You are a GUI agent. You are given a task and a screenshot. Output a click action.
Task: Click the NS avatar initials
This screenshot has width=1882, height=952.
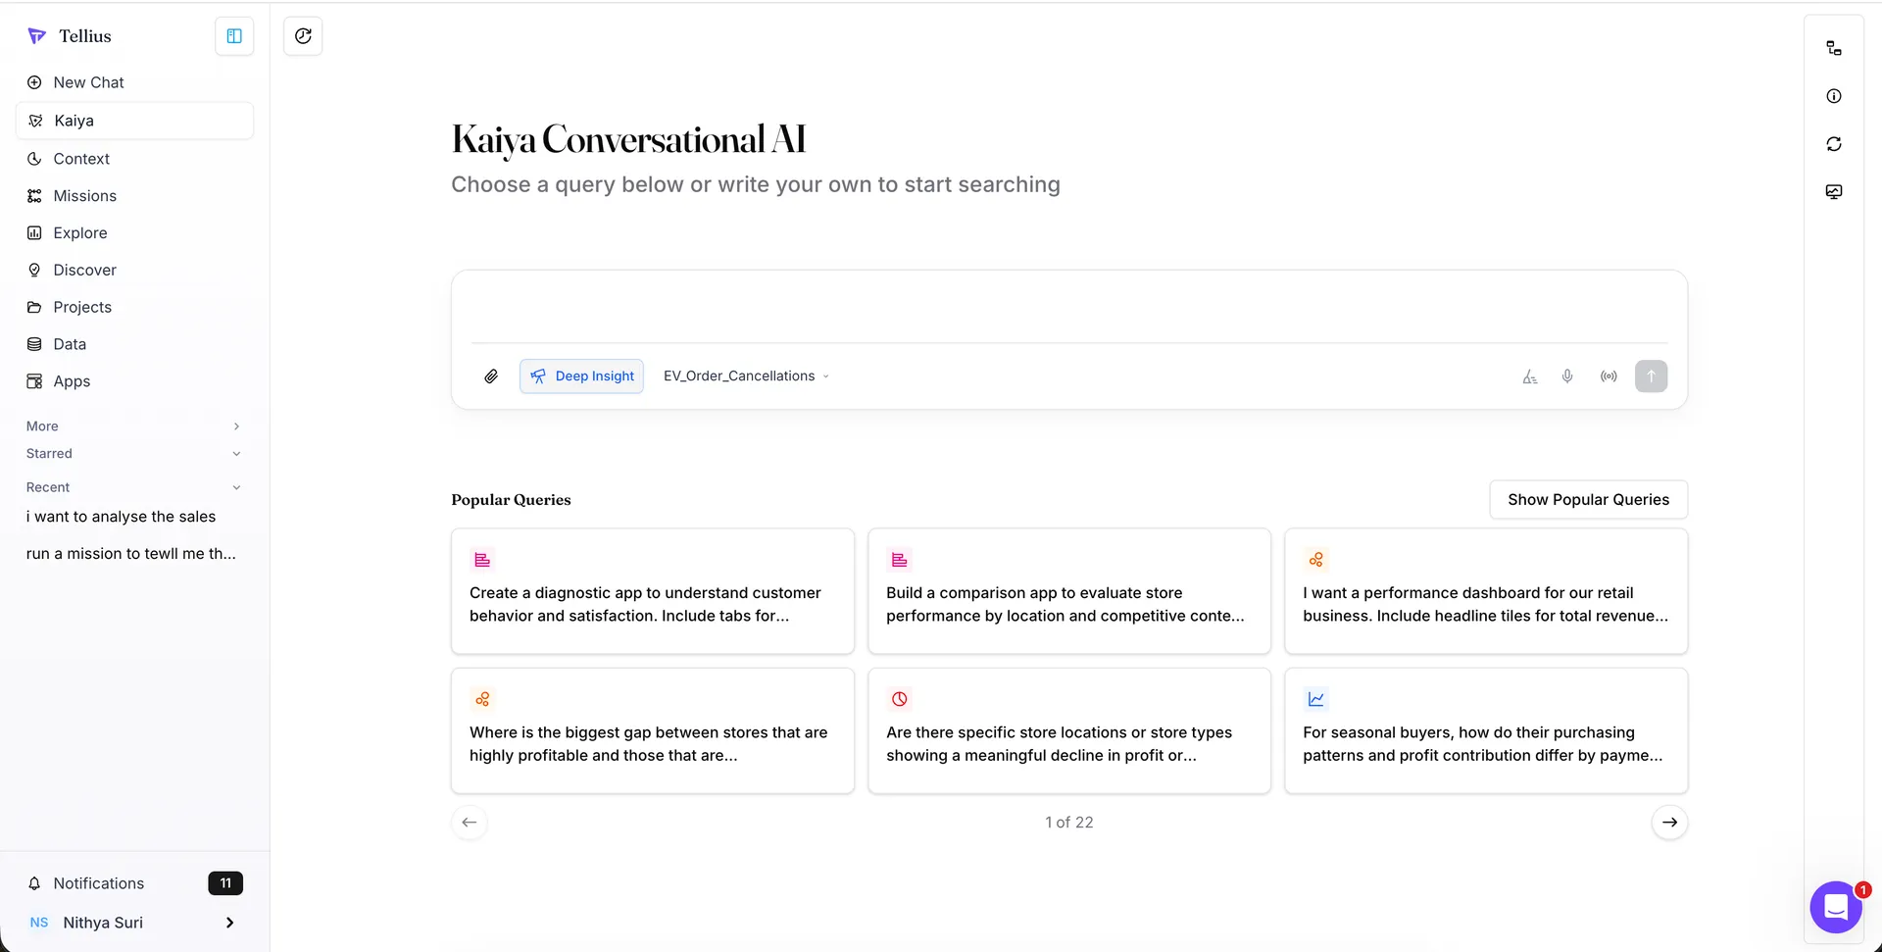(39, 923)
